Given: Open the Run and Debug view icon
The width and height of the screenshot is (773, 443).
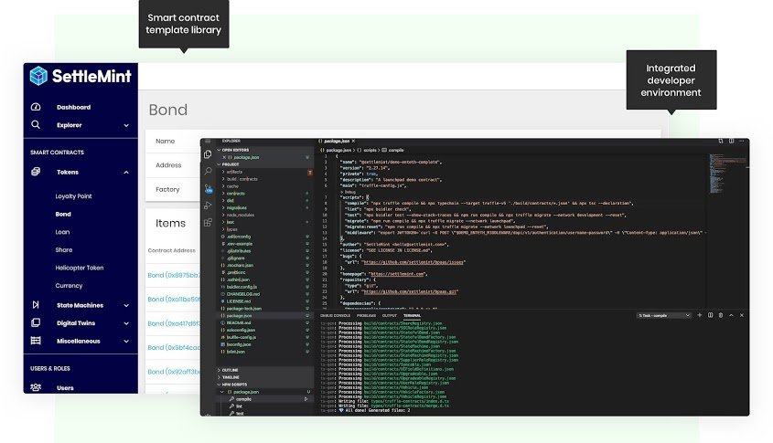Looking at the screenshot, I should tap(208, 206).
